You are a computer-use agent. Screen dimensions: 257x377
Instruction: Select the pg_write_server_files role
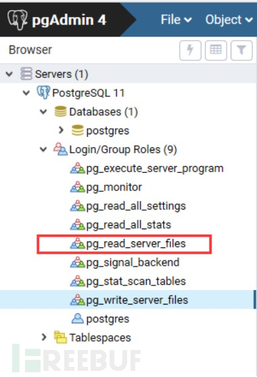137,300
